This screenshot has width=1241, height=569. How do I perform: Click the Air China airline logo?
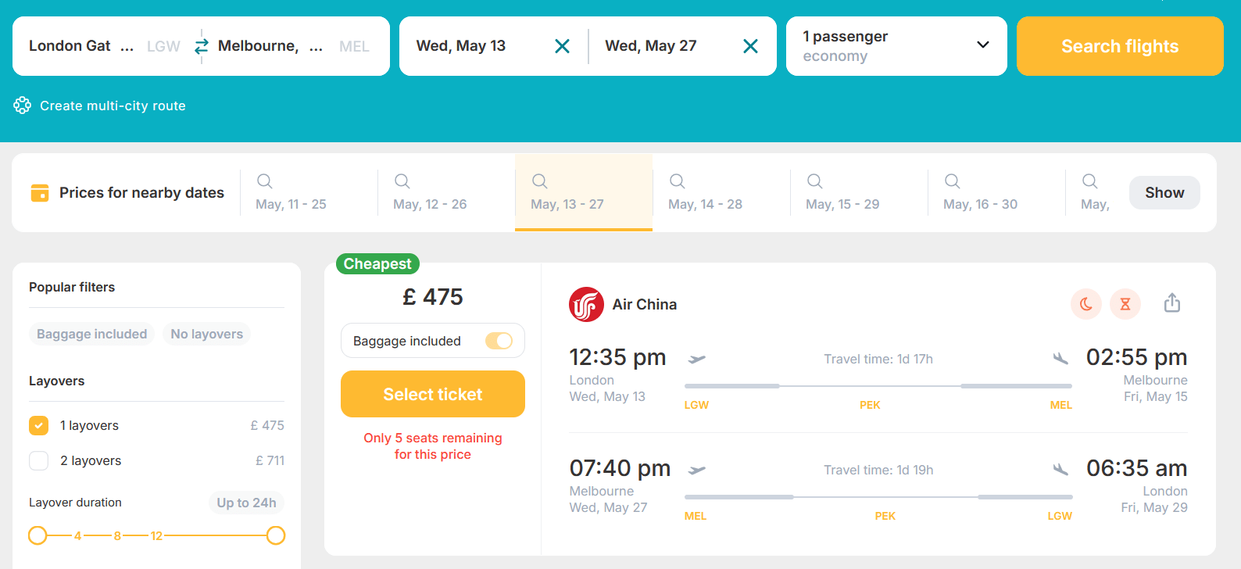[x=586, y=305]
